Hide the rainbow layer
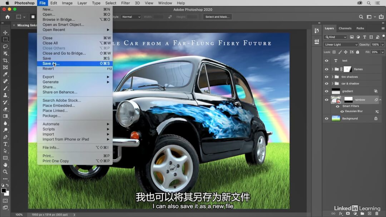 [327, 100]
